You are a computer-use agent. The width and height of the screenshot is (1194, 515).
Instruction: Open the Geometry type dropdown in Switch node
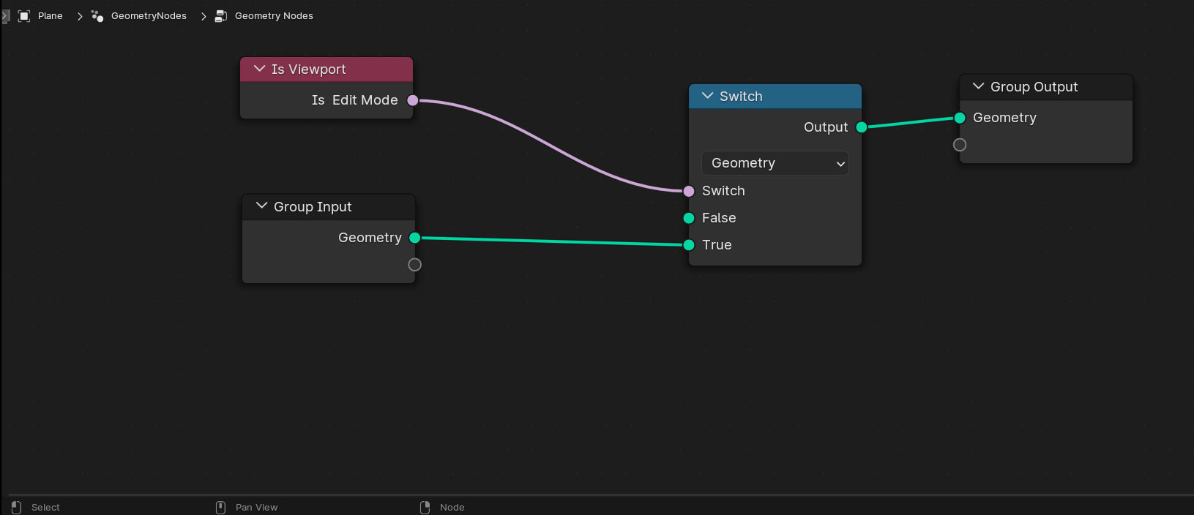tap(775, 163)
